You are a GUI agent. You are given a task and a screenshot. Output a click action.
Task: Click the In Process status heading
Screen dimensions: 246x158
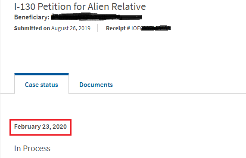(32, 148)
